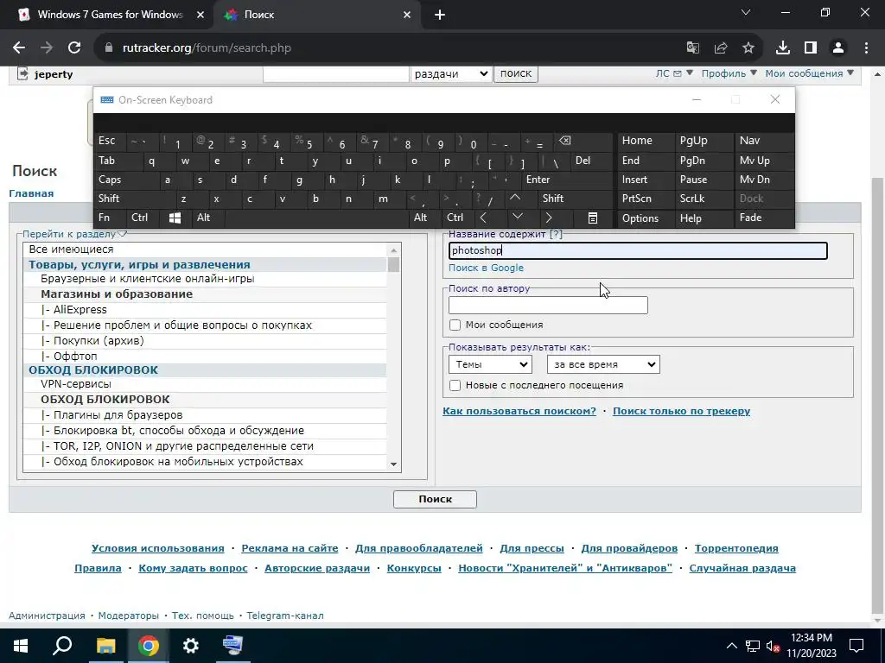
Task: Open Settings gear in taskbar
Action: pos(191,646)
